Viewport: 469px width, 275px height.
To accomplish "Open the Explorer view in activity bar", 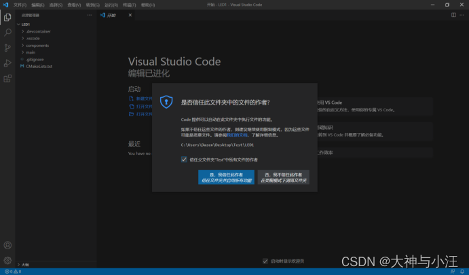I will tap(7, 18).
